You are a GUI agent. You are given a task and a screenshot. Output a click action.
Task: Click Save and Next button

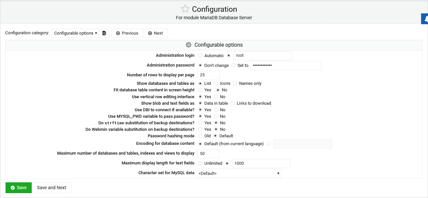(x=52, y=188)
